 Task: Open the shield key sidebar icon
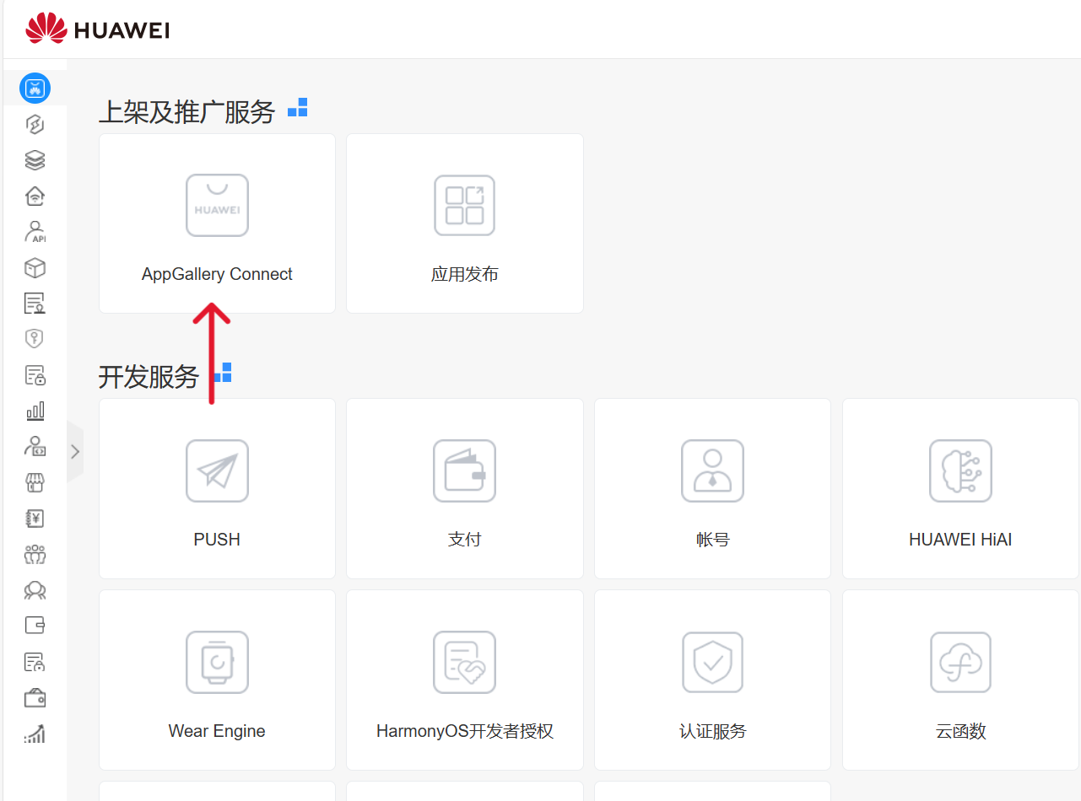[x=35, y=339]
